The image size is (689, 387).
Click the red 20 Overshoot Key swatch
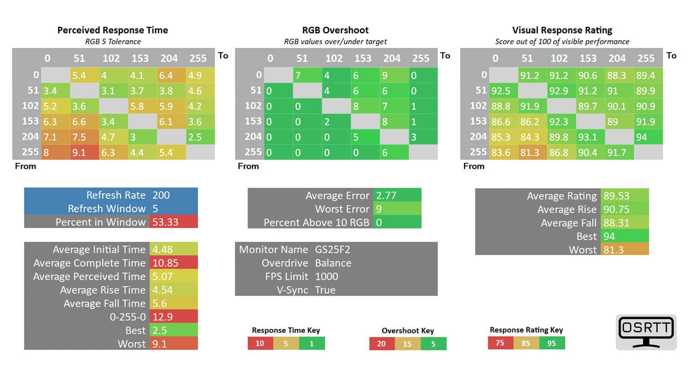point(382,344)
